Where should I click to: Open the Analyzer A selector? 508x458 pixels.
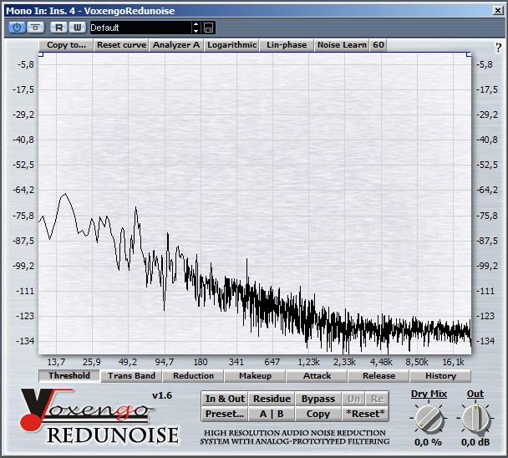pyautogui.click(x=176, y=45)
